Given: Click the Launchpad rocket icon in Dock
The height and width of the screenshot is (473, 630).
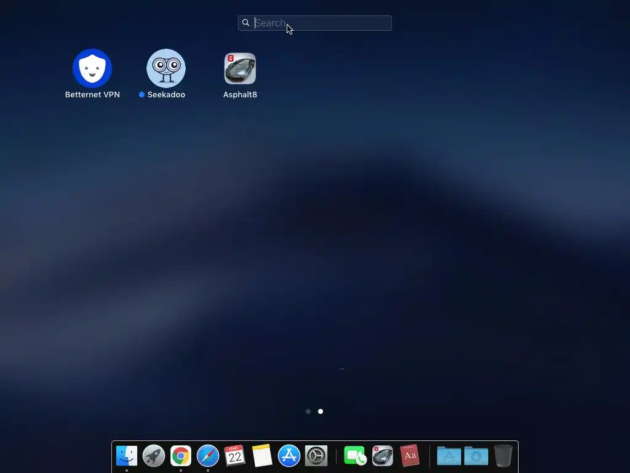Looking at the screenshot, I should (x=153, y=456).
